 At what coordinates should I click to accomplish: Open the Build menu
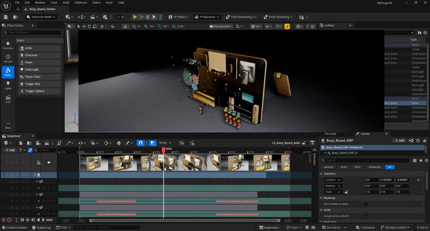pos(66,3)
